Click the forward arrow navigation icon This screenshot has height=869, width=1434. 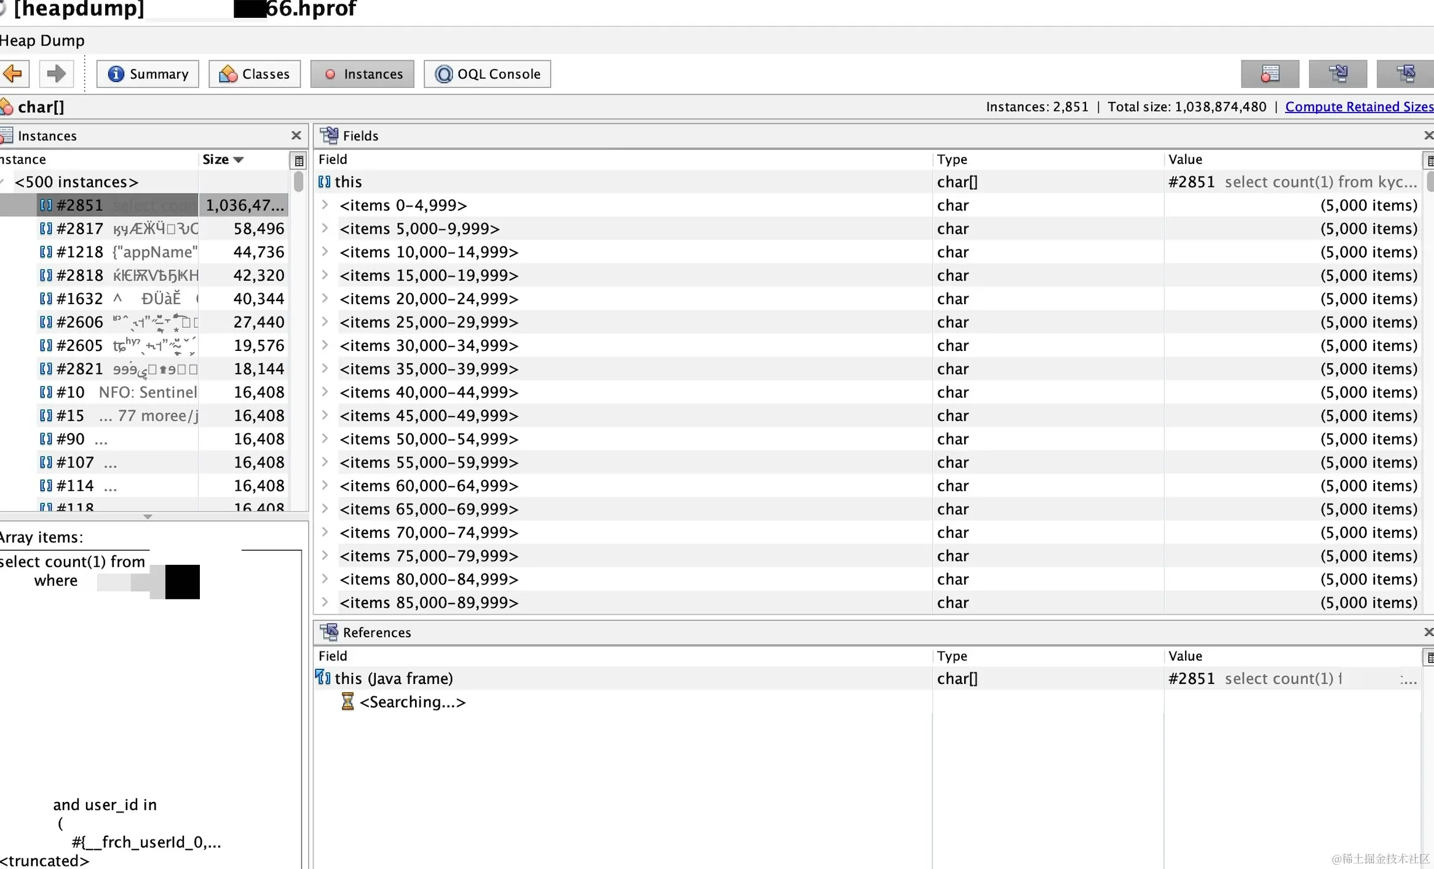click(x=57, y=74)
